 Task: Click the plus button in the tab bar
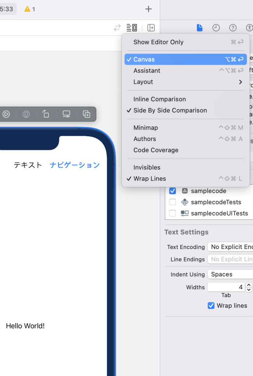point(148,9)
